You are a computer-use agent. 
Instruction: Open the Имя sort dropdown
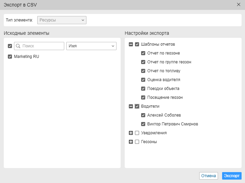pos(91,46)
